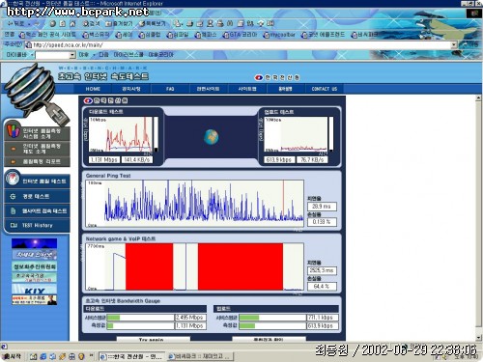
Task: Click the Windows Start (시작) button
Action: tap(12, 356)
